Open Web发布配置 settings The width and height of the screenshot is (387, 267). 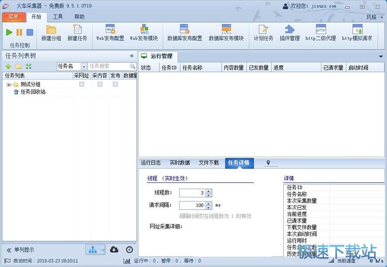coord(110,32)
